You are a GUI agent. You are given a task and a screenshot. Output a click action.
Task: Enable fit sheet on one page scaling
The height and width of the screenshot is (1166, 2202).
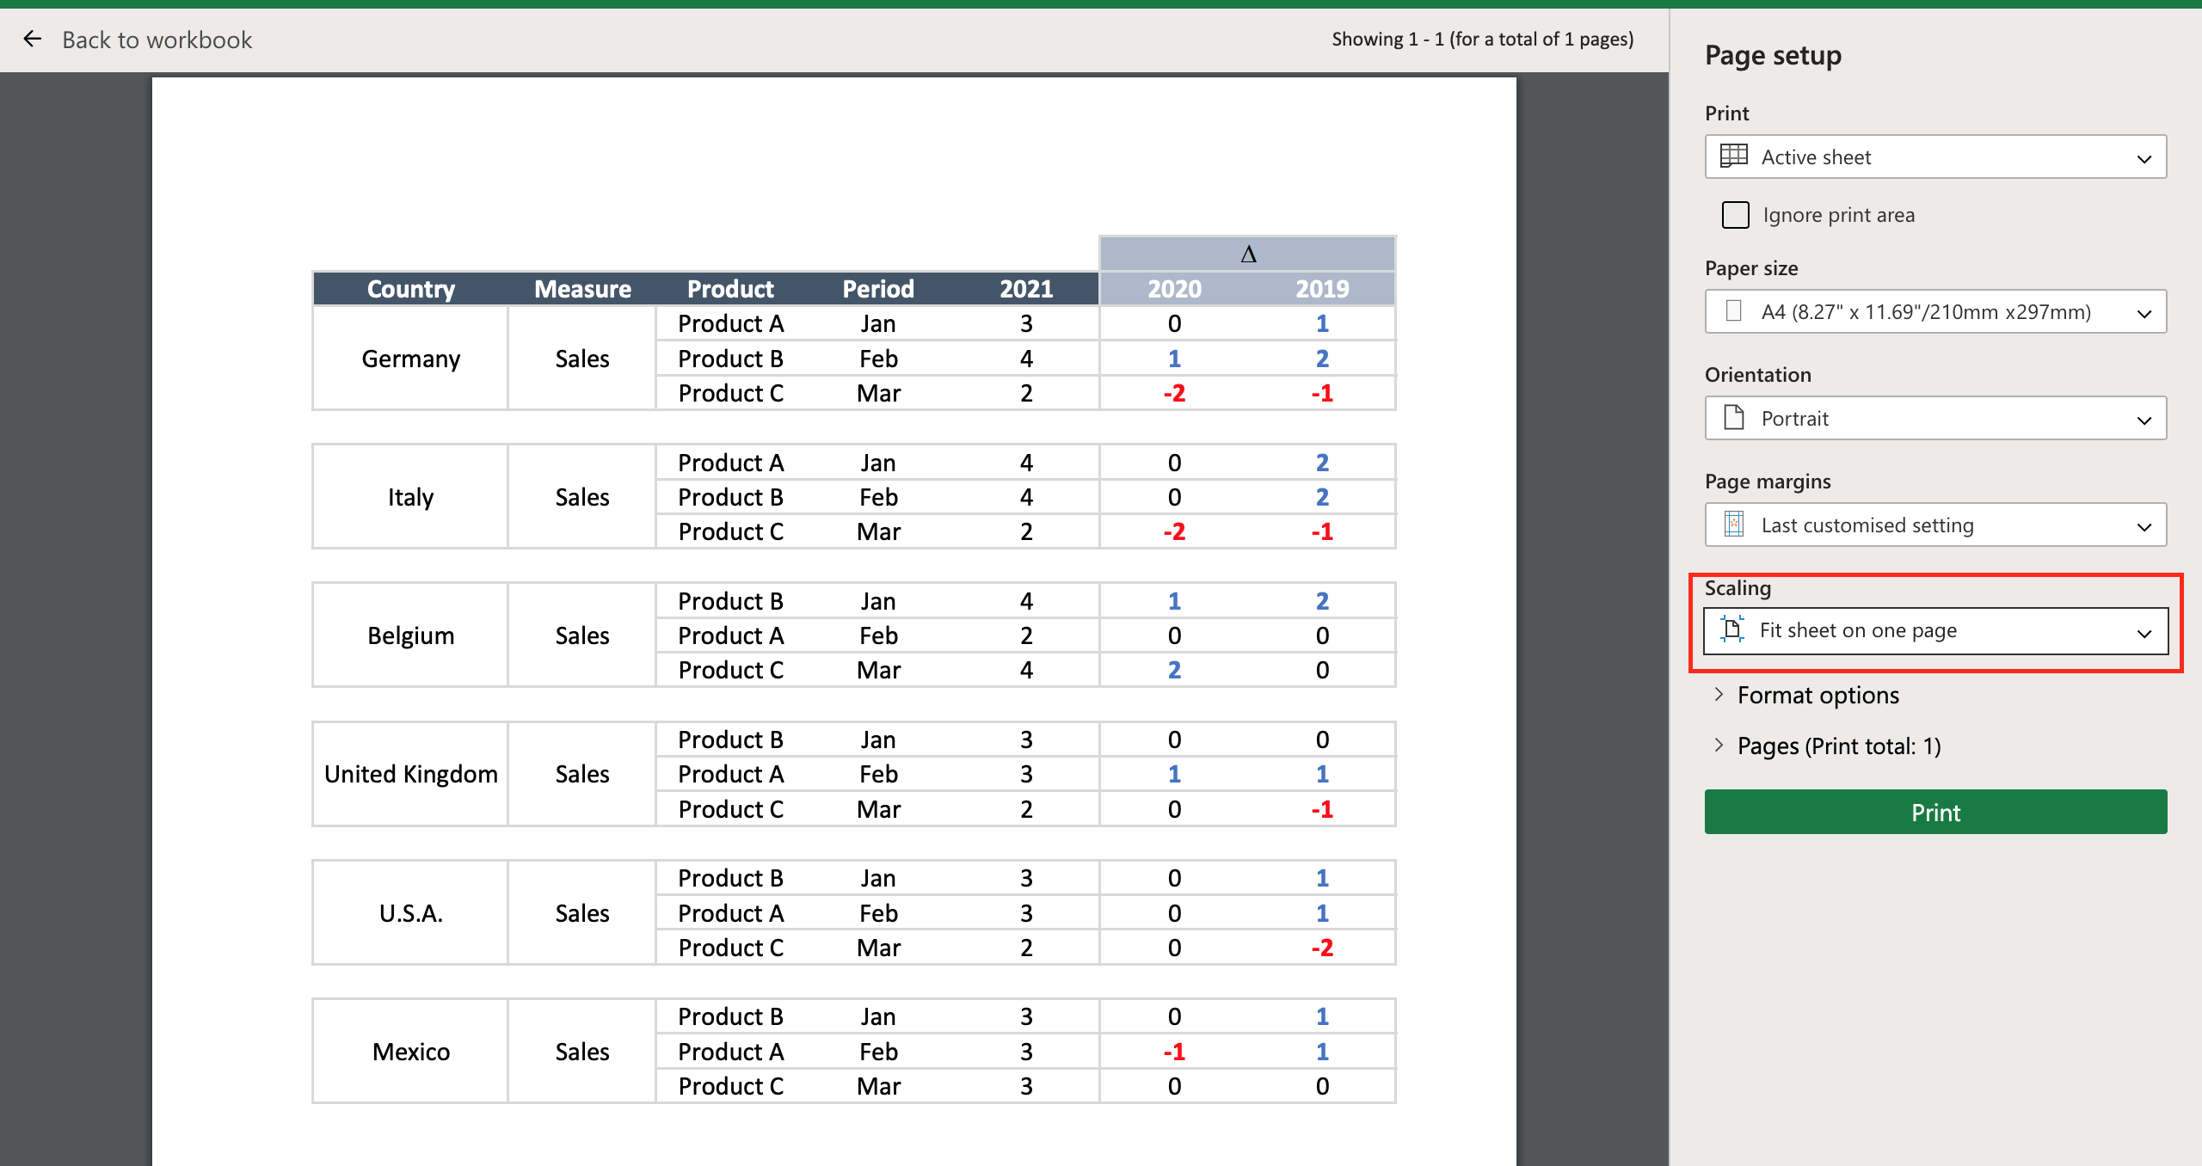pyautogui.click(x=1934, y=629)
